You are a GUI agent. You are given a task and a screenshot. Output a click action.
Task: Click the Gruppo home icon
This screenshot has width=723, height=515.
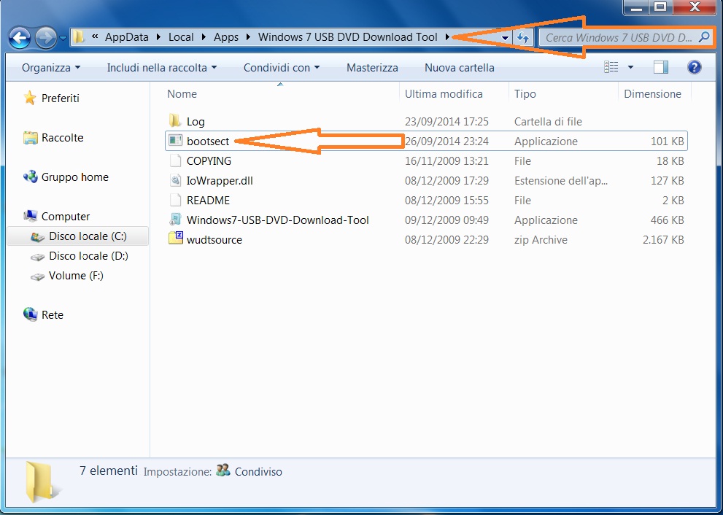click(31, 177)
